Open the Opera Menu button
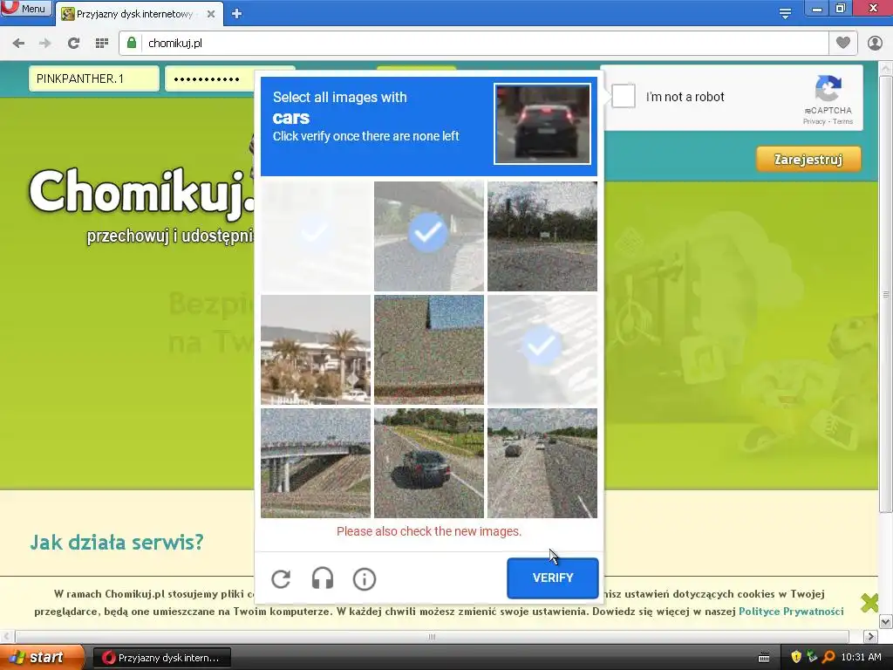This screenshot has height=670, width=893. point(25,8)
